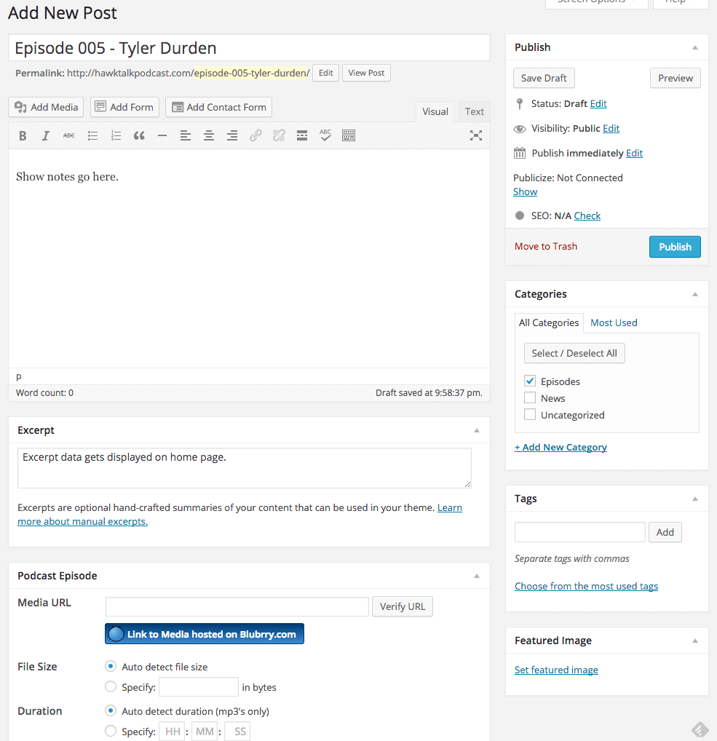Collapse the Excerpt panel
The height and width of the screenshot is (741, 717).
pyautogui.click(x=477, y=430)
